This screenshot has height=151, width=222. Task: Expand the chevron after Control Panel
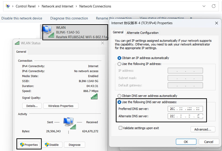(x=38, y=6)
